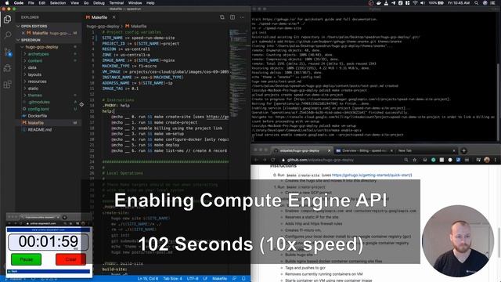This screenshot has height=282, width=501.
Task: Switch to Overview Billing browser tab
Action: [364, 150]
